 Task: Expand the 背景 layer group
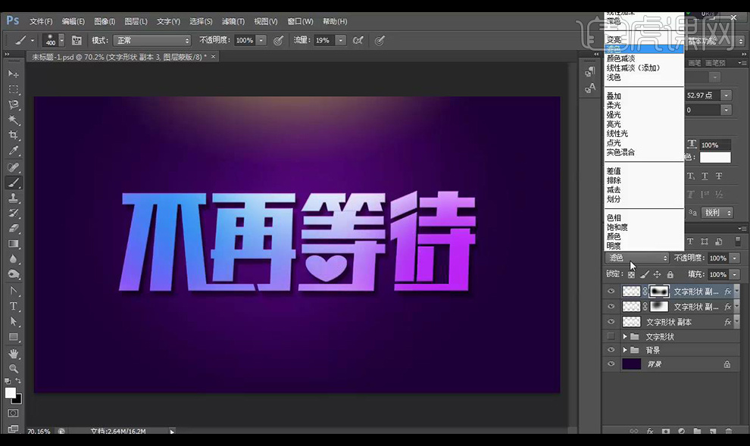(x=625, y=350)
